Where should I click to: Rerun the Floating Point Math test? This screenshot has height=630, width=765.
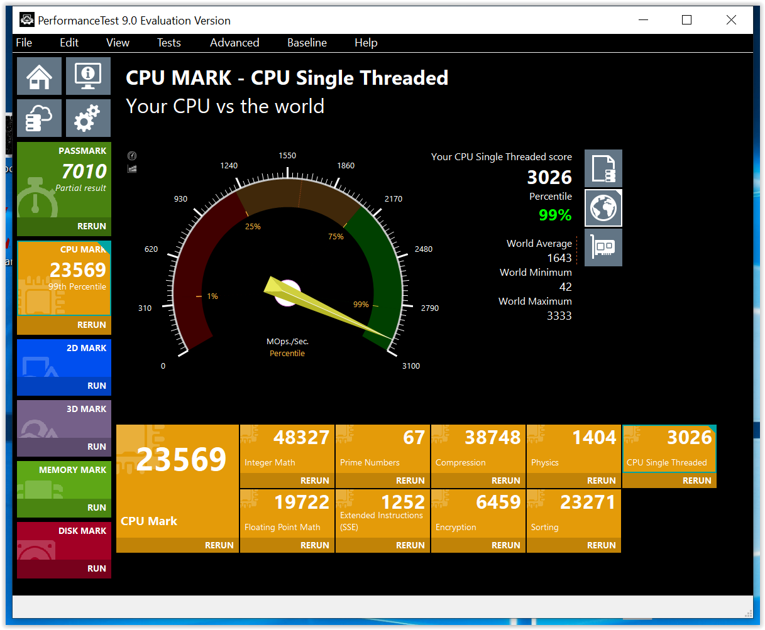[287, 545]
